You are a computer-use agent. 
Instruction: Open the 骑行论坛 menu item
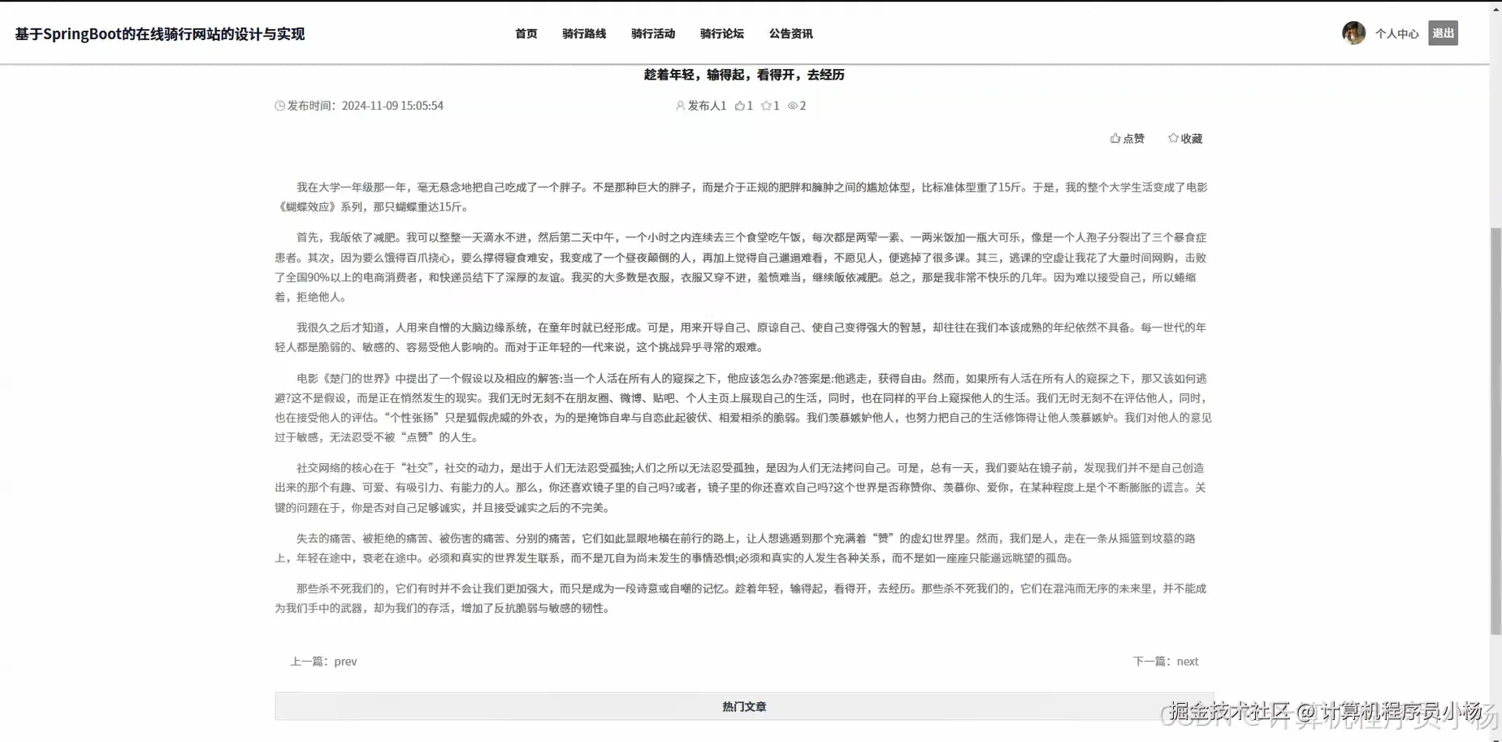721,33
